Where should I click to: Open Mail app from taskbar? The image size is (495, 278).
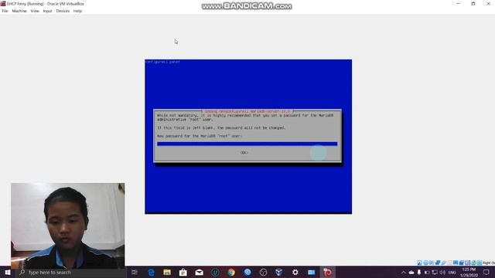pos(200,273)
